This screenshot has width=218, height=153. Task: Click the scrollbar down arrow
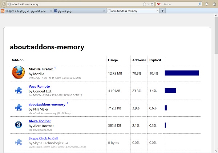click(216, 151)
